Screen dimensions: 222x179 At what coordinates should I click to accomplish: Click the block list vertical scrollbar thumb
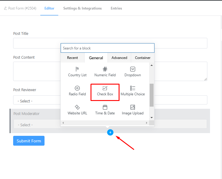coord(151,95)
